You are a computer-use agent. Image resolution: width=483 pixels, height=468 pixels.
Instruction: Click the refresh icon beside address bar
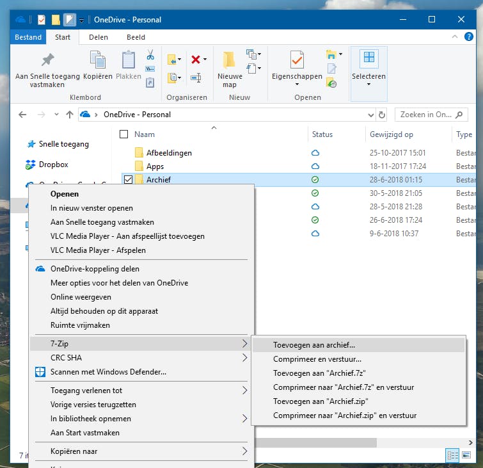click(382, 115)
